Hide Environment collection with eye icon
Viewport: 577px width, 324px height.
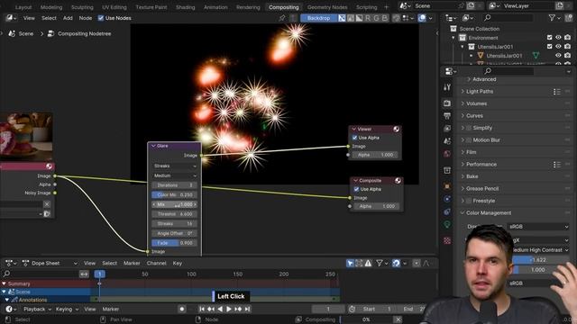[x=558, y=38]
